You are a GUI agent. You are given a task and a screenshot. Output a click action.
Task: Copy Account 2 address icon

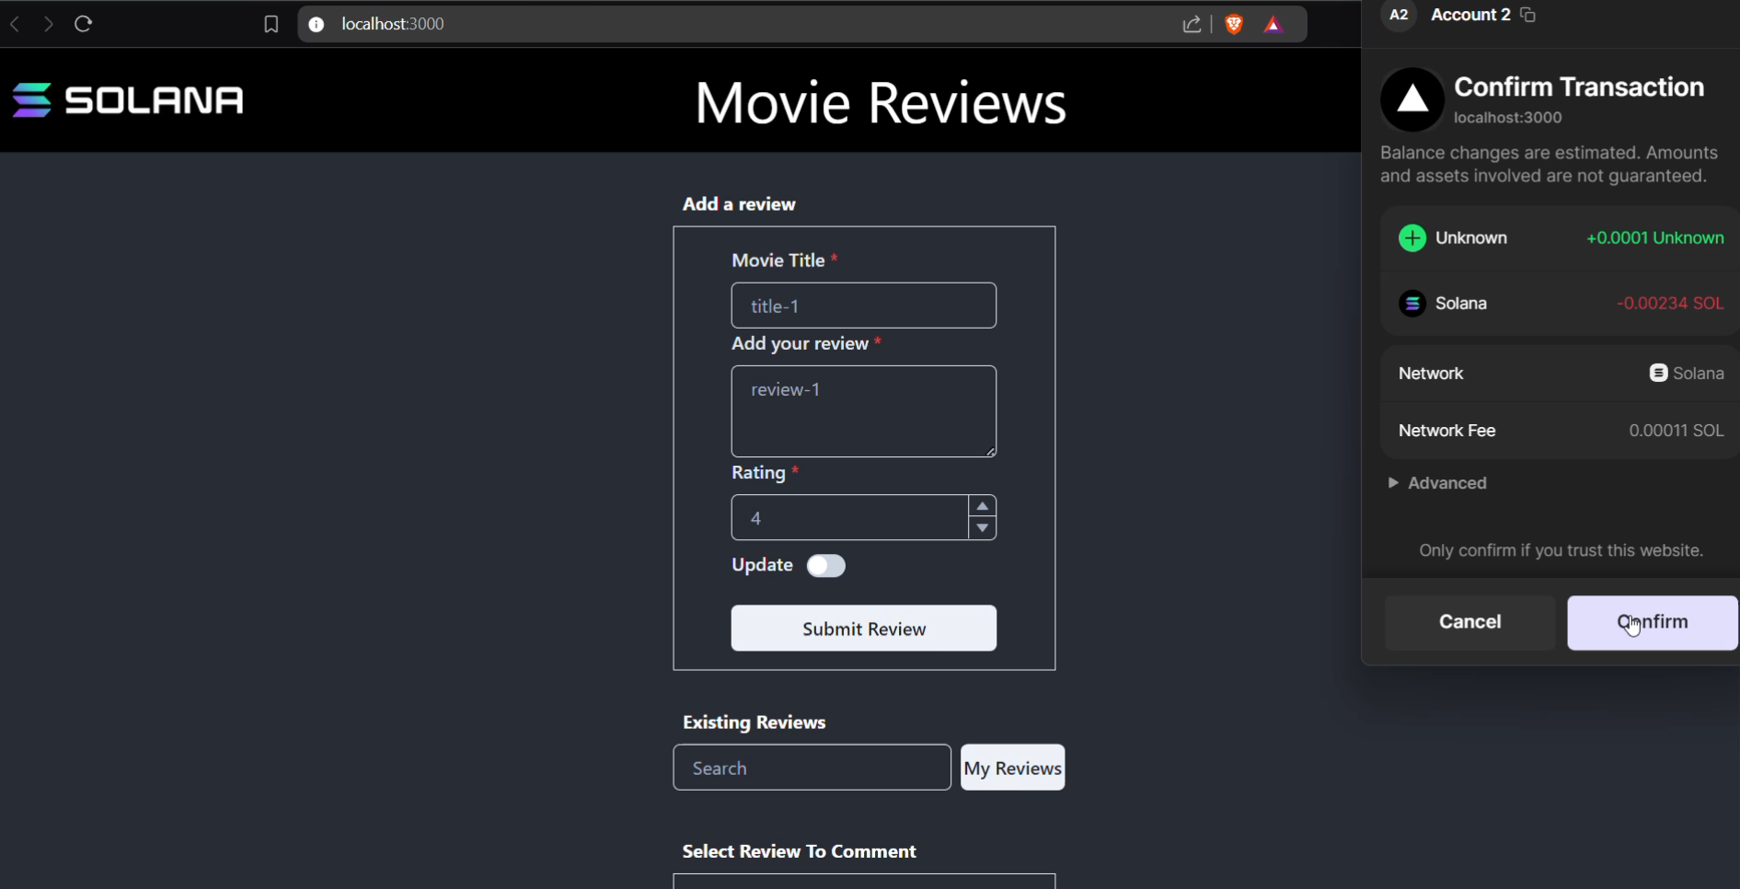coord(1528,15)
